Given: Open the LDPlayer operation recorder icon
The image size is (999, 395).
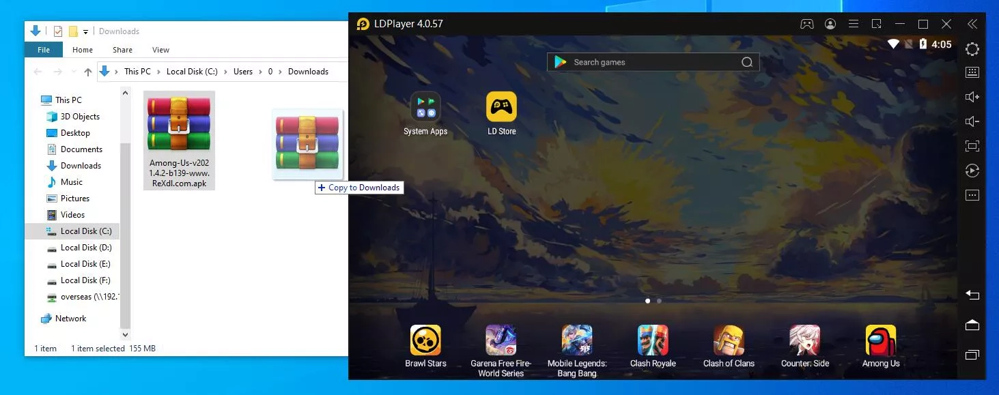Looking at the screenshot, I should 972,171.
